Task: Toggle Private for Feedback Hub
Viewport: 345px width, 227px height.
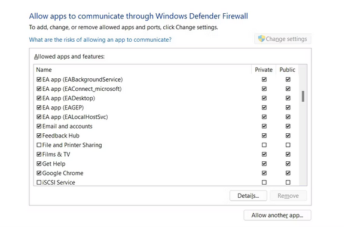Action: click(264, 136)
